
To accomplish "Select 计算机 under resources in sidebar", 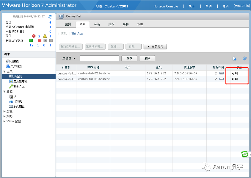I will (15, 102).
